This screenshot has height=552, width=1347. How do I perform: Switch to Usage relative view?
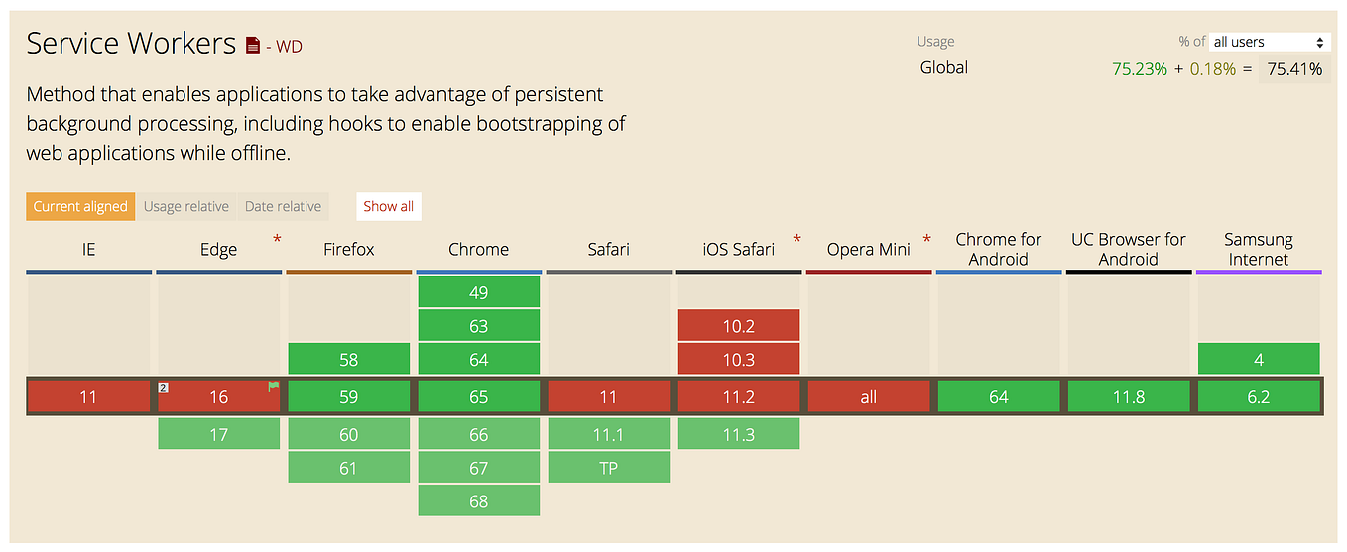pyautogui.click(x=186, y=206)
